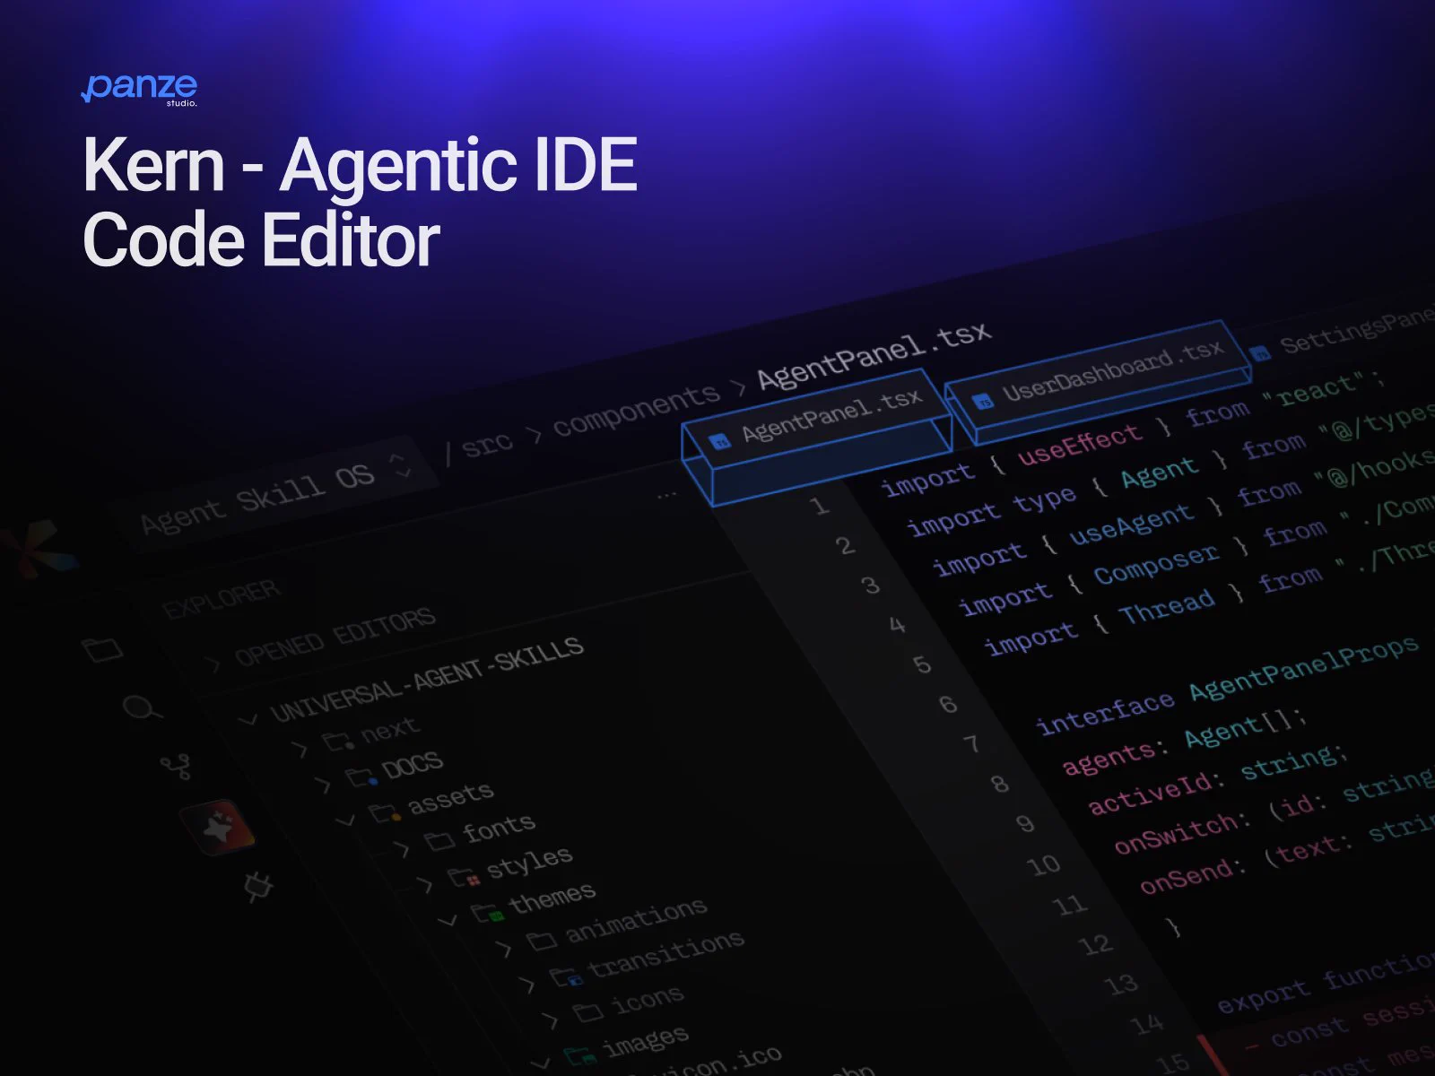The width and height of the screenshot is (1435, 1076).
Task: Select the fonts folder label
Action: pyautogui.click(x=500, y=829)
